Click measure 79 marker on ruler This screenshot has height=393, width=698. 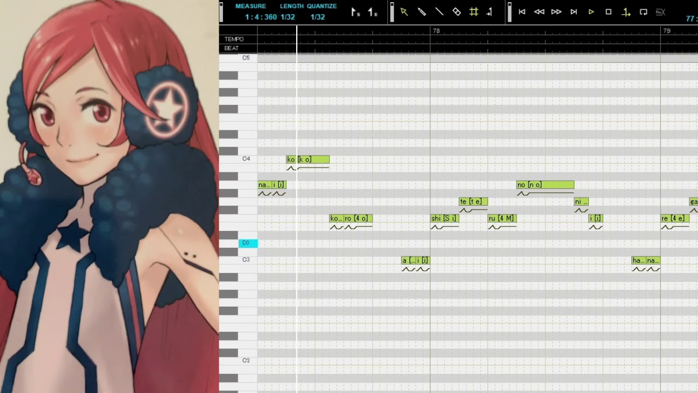[x=666, y=31]
